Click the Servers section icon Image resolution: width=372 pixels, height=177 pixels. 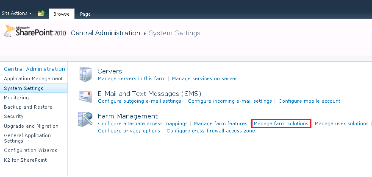[x=85, y=74]
